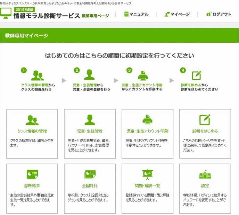
Task: Click person icon in 児童・生徒管理 card
Action: coord(90,120)
